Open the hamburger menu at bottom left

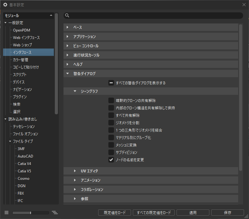(7, 212)
